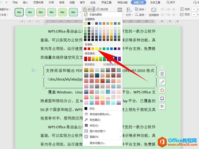Select the 格式刷 format painter
This screenshot has height=149, width=199.
(102, 9)
